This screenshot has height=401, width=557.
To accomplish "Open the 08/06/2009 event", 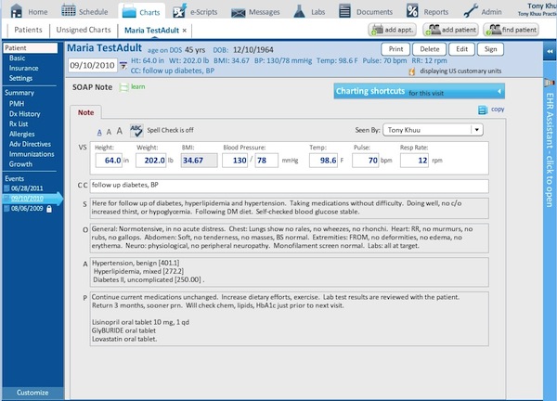I will click(27, 209).
